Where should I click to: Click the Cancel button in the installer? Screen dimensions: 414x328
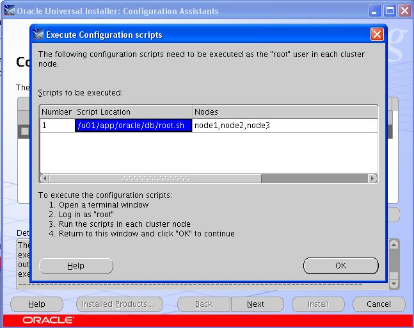coord(378,304)
